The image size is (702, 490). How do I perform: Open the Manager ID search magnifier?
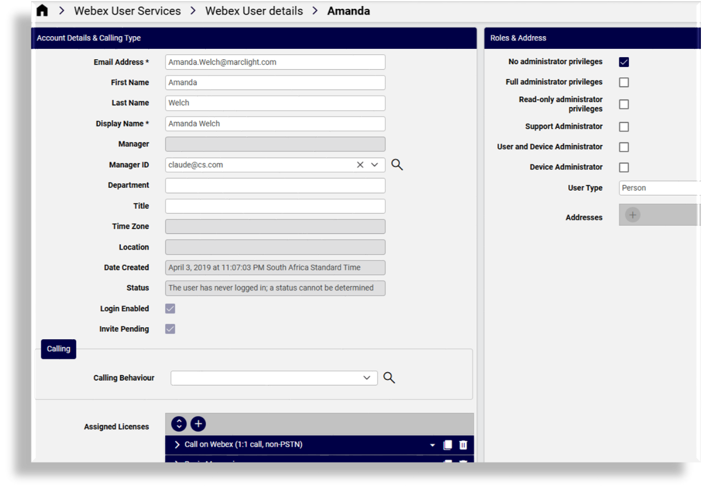pyautogui.click(x=397, y=164)
